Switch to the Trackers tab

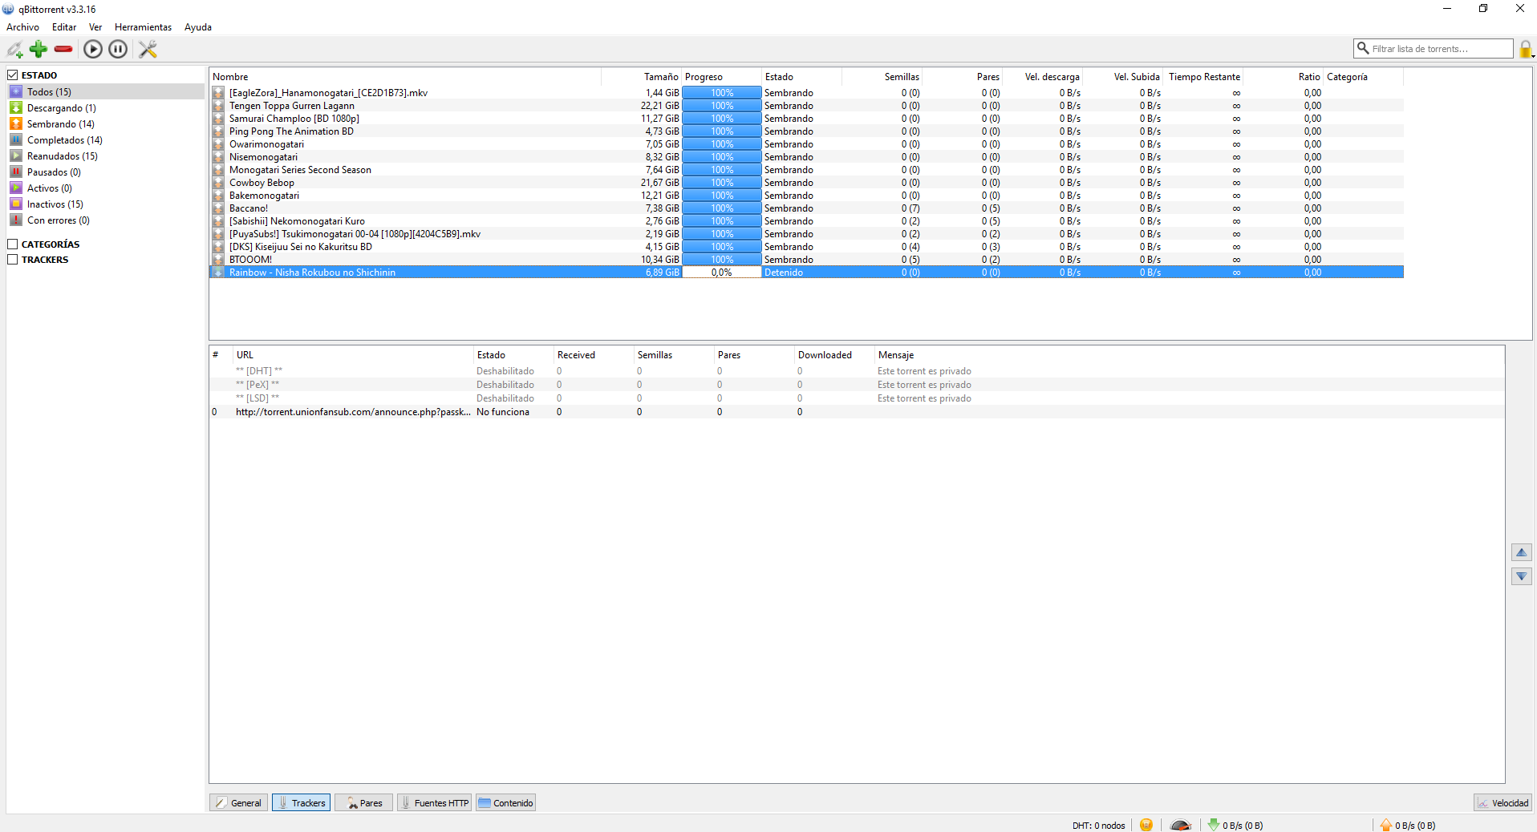coord(302,803)
